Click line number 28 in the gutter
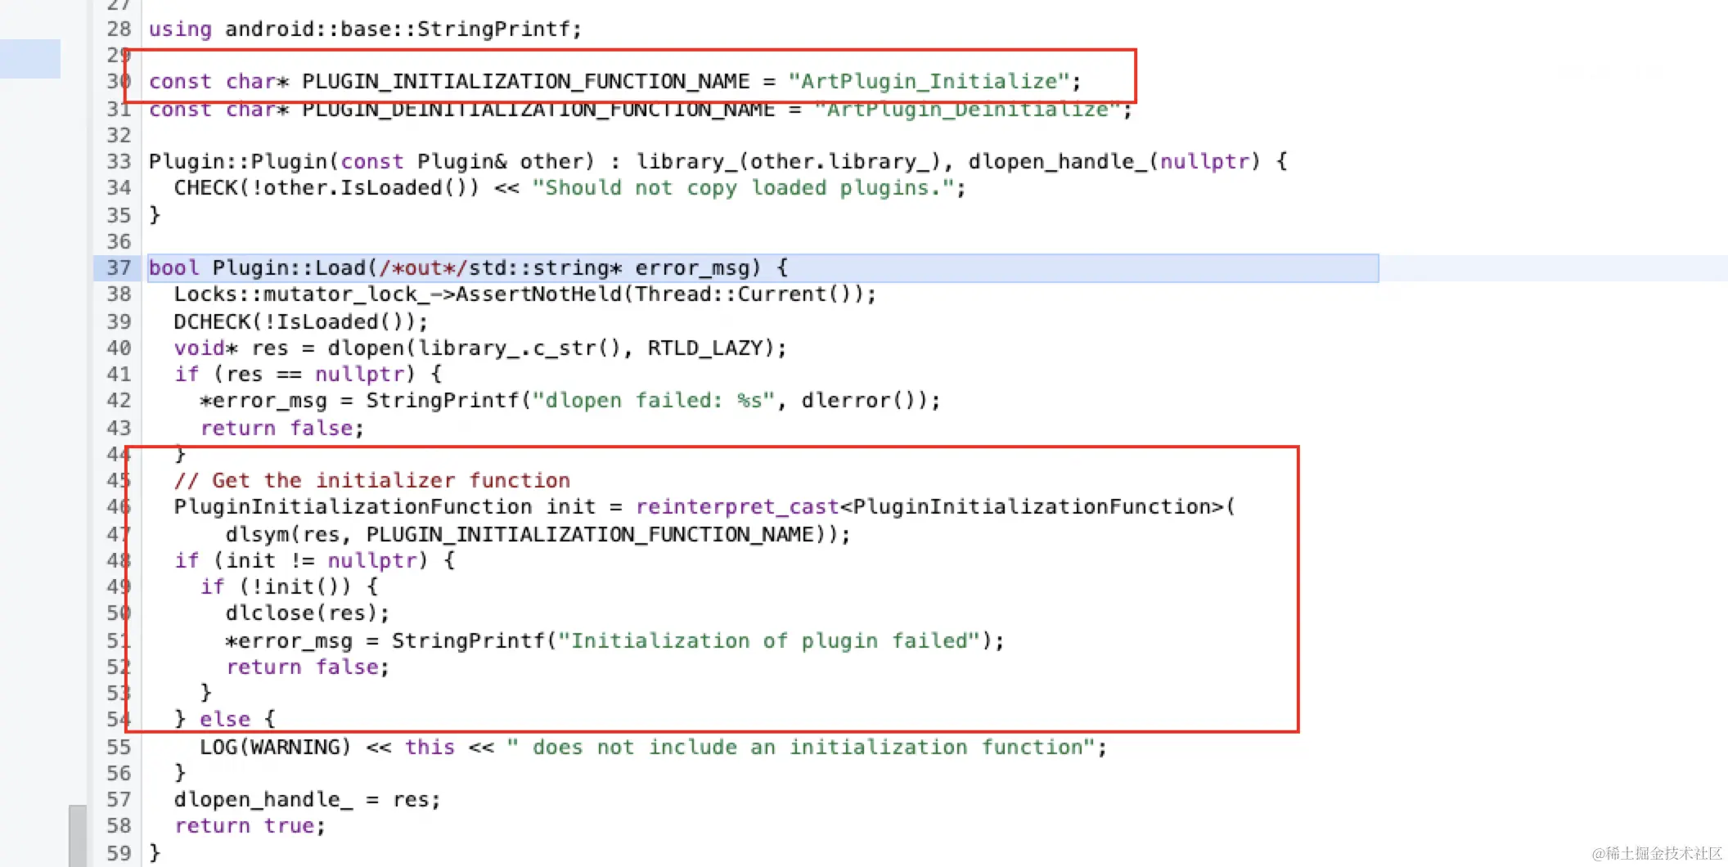This screenshot has height=867, width=1728. (119, 29)
